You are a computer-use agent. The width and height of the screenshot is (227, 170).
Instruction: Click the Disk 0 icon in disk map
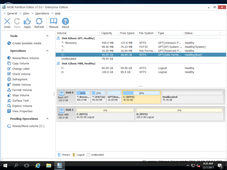(62, 93)
